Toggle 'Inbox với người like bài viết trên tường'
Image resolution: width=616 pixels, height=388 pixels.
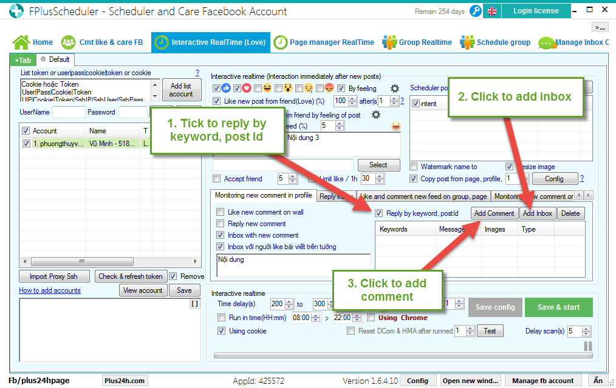point(221,247)
